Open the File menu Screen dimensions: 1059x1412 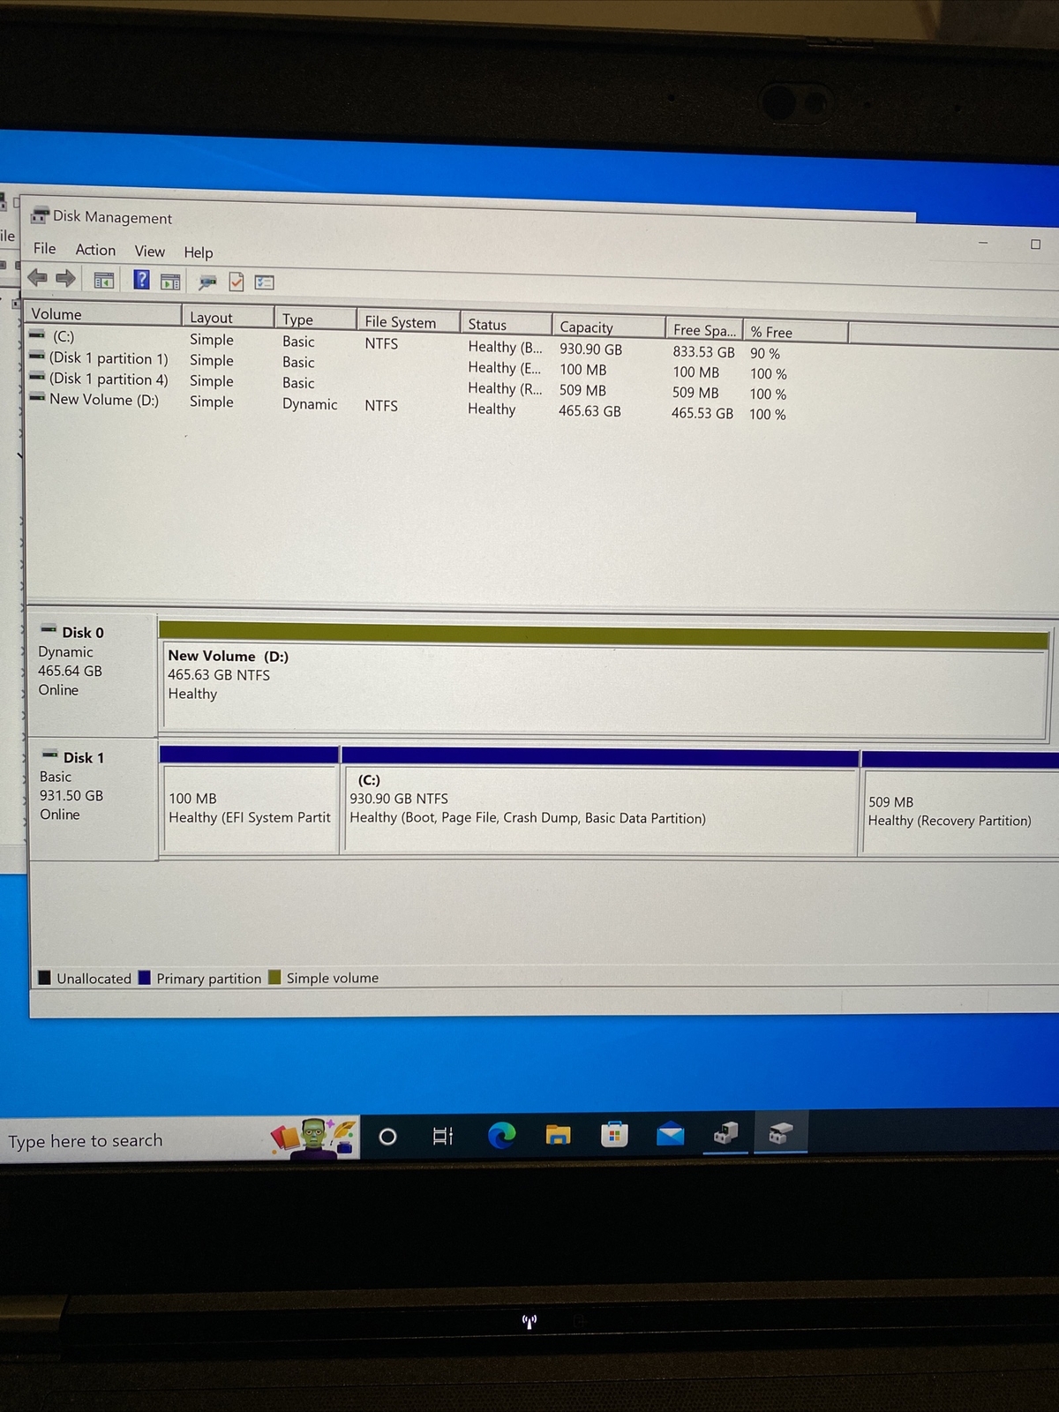(x=44, y=249)
